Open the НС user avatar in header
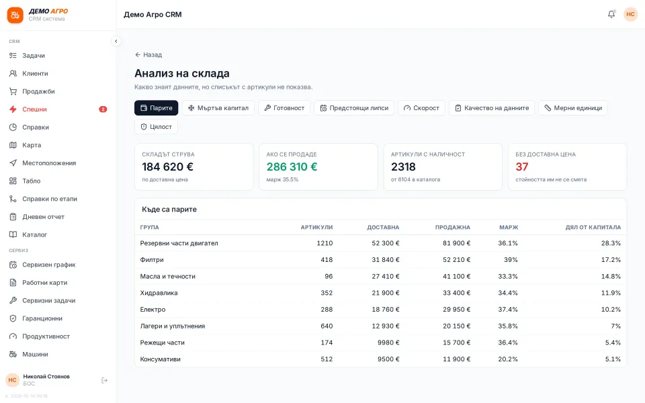Image resolution: width=645 pixels, height=403 pixels. tap(630, 14)
